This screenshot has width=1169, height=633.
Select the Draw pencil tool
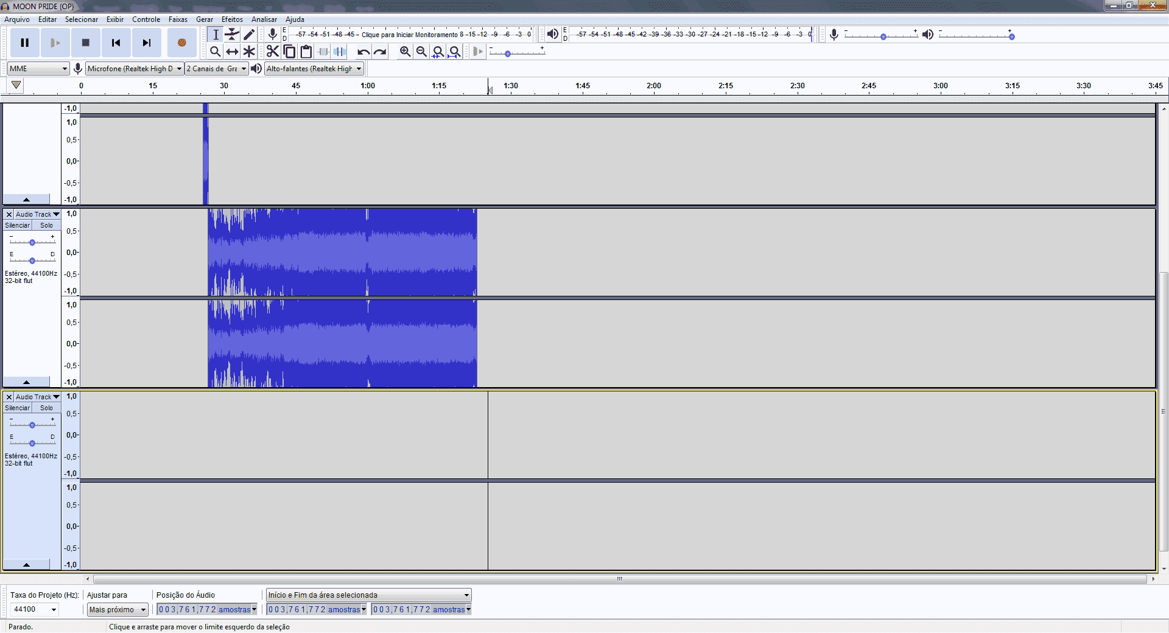coord(249,35)
